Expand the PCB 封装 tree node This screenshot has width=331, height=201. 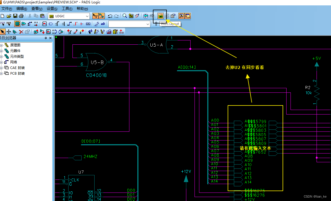tap(2, 73)
